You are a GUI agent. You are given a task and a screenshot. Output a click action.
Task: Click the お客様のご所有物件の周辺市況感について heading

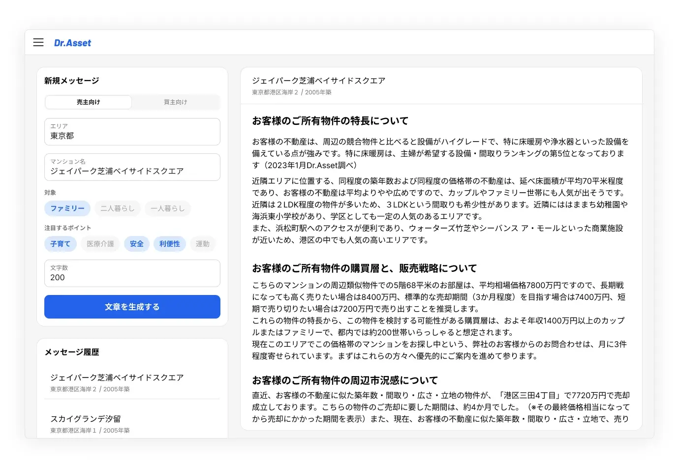pos(345,380)
